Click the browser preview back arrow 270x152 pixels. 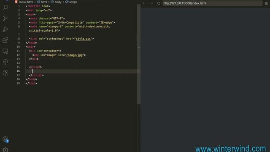pos(144,3)
